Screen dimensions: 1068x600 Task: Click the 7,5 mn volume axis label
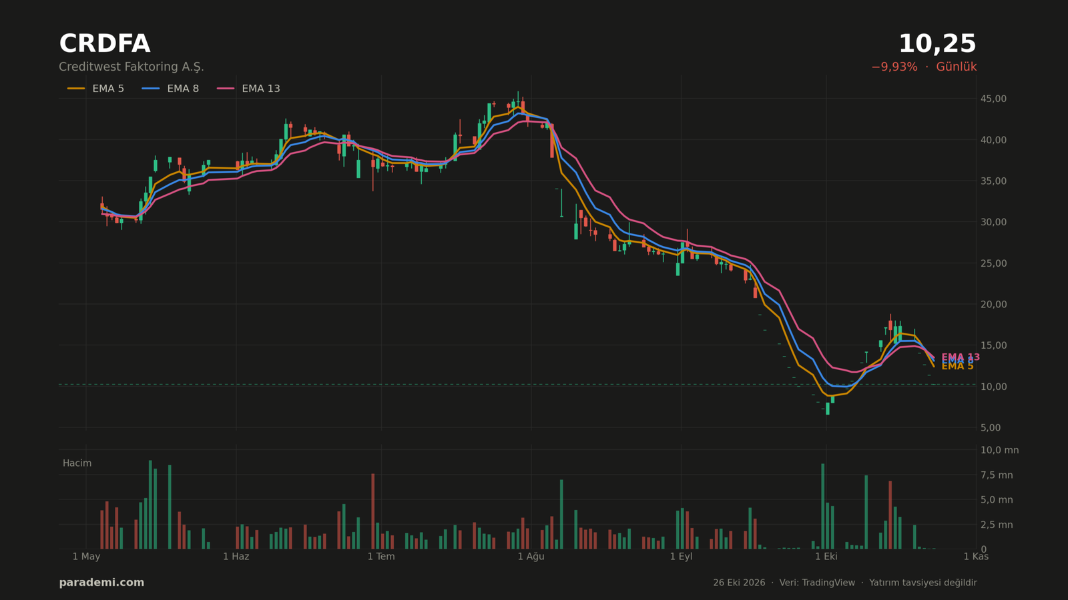click(x=997, y=475)
